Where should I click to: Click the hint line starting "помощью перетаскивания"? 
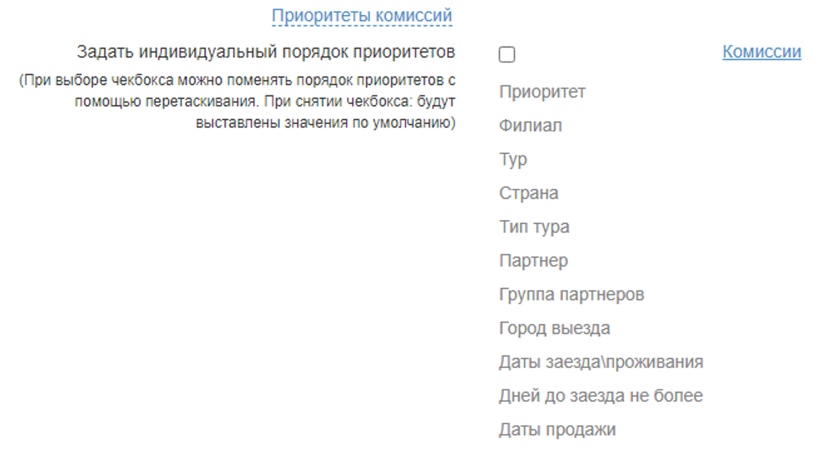click(x=264, y=101)
